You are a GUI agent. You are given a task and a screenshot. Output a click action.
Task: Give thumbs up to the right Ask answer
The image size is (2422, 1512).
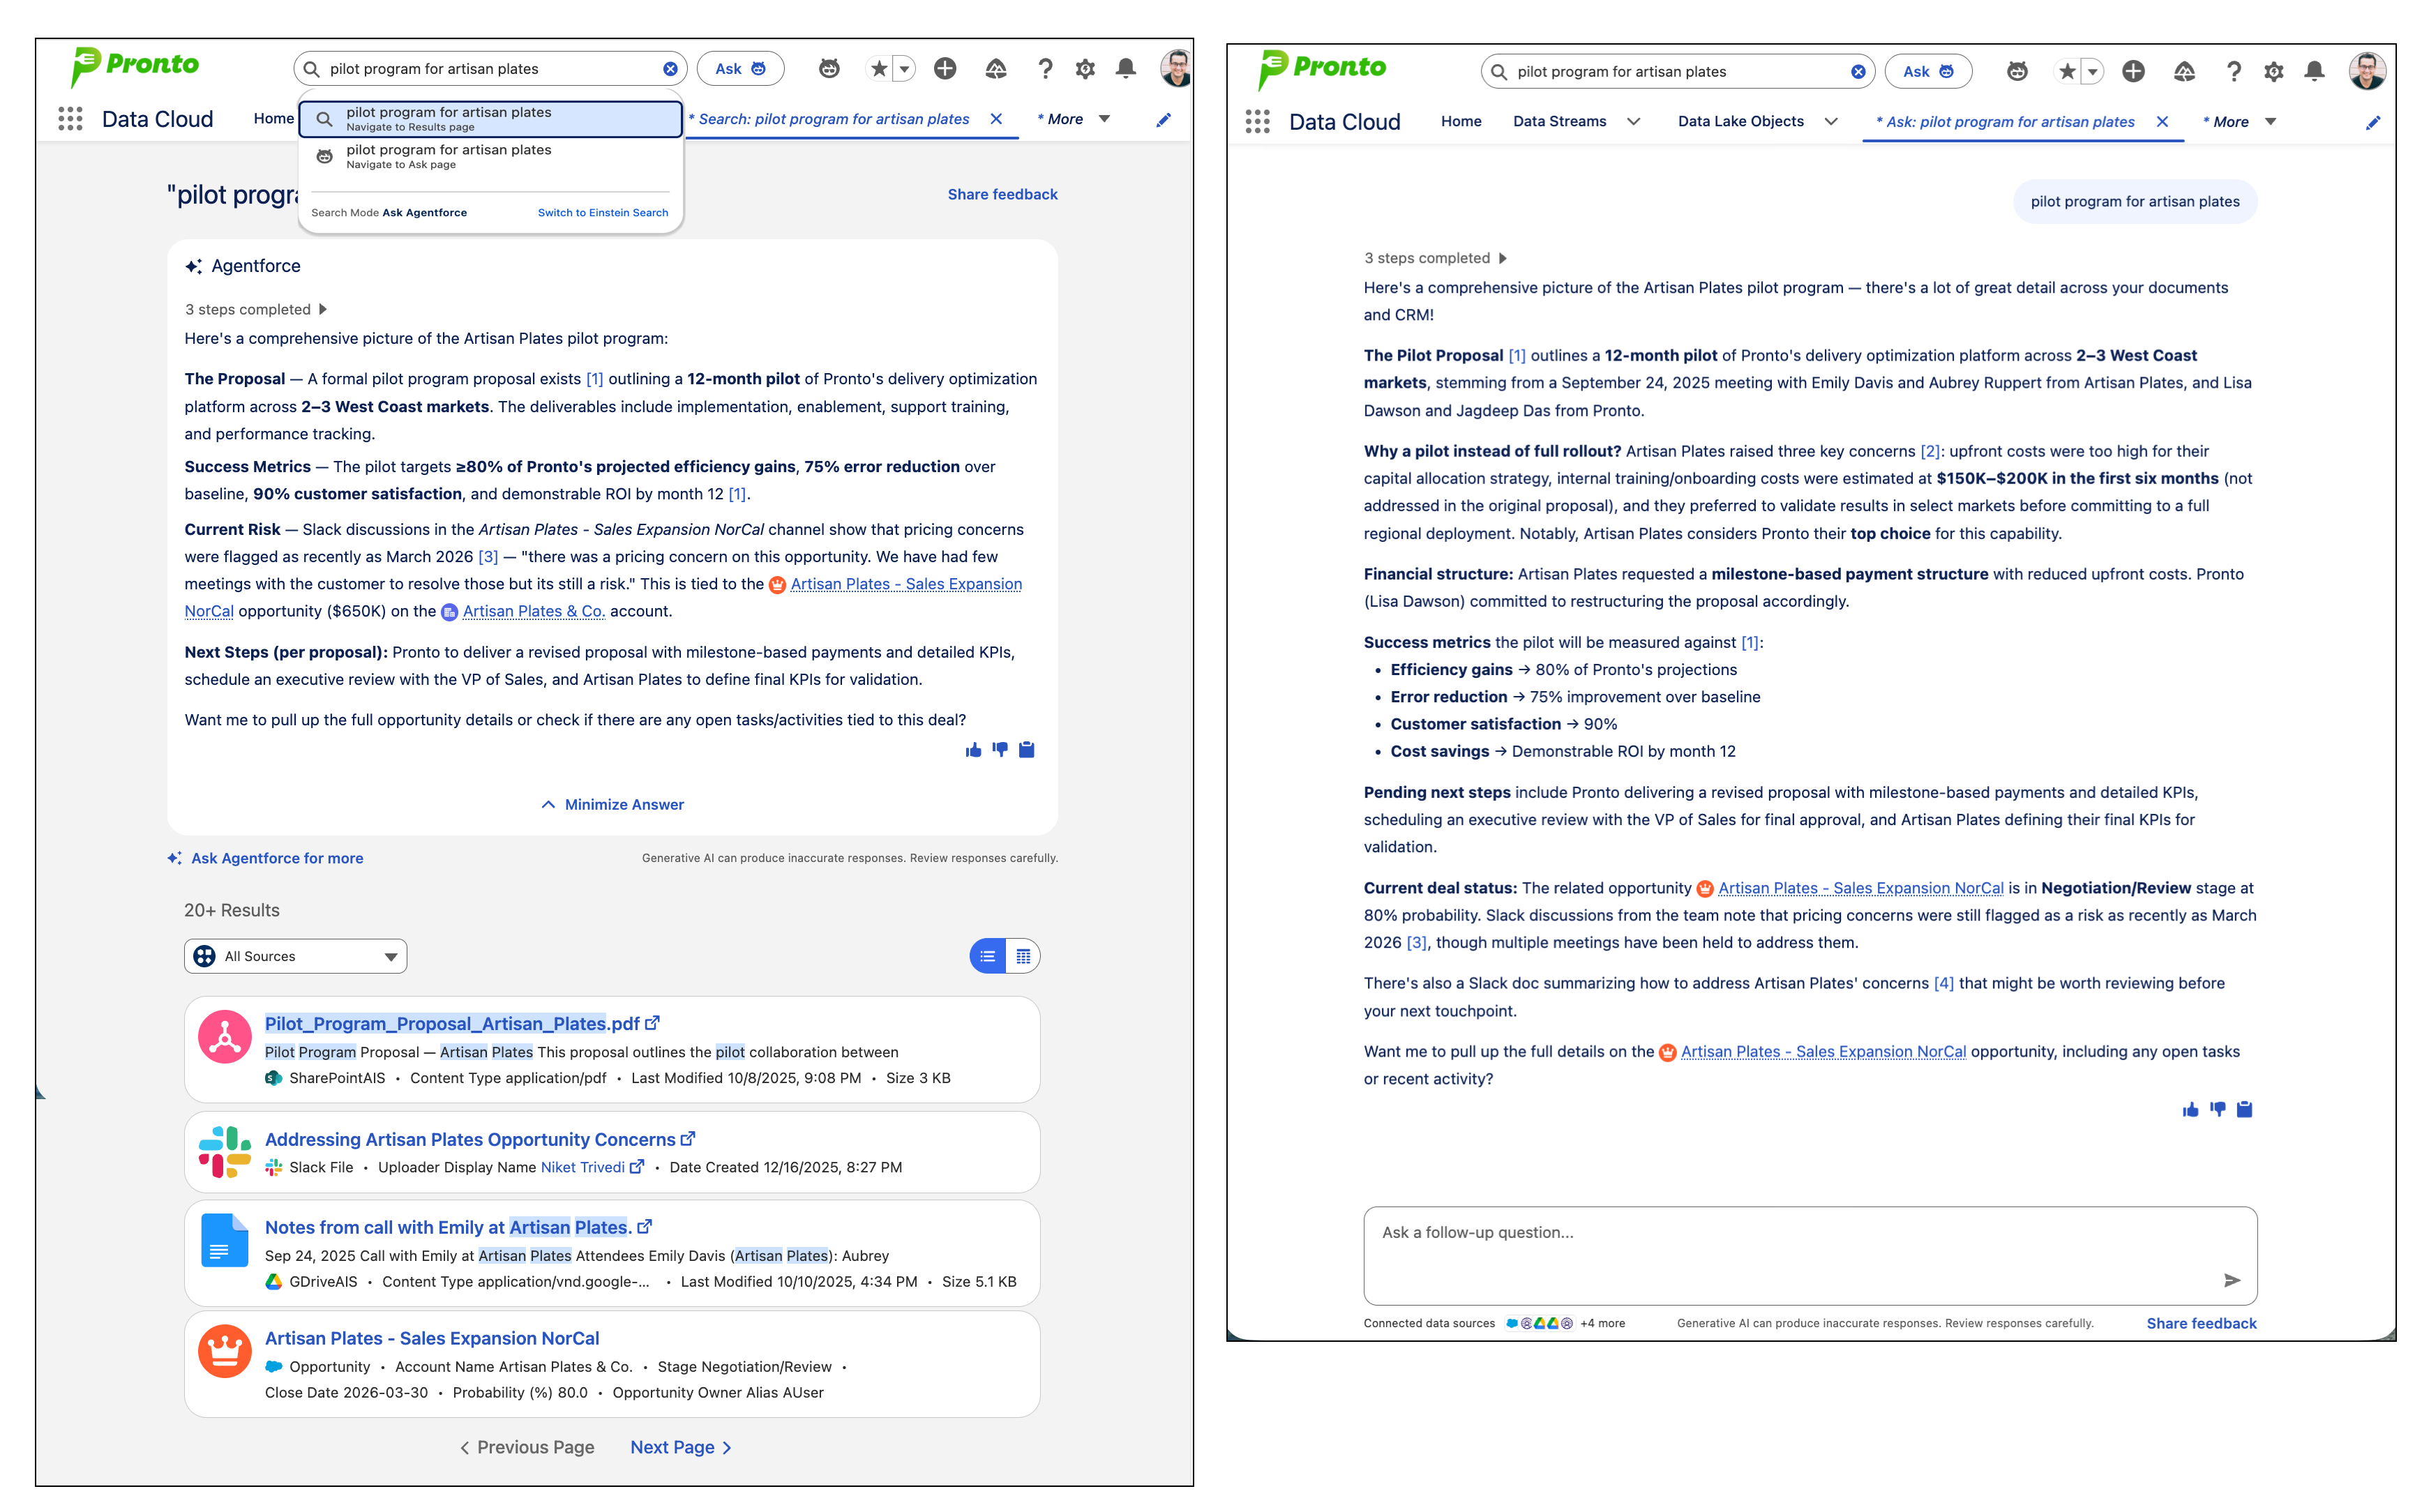pos(2190,1109)
